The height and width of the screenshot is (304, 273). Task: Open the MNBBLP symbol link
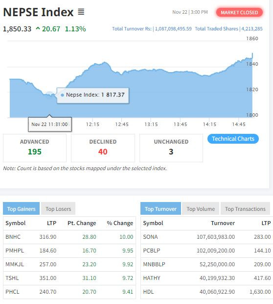pos(154,264)
